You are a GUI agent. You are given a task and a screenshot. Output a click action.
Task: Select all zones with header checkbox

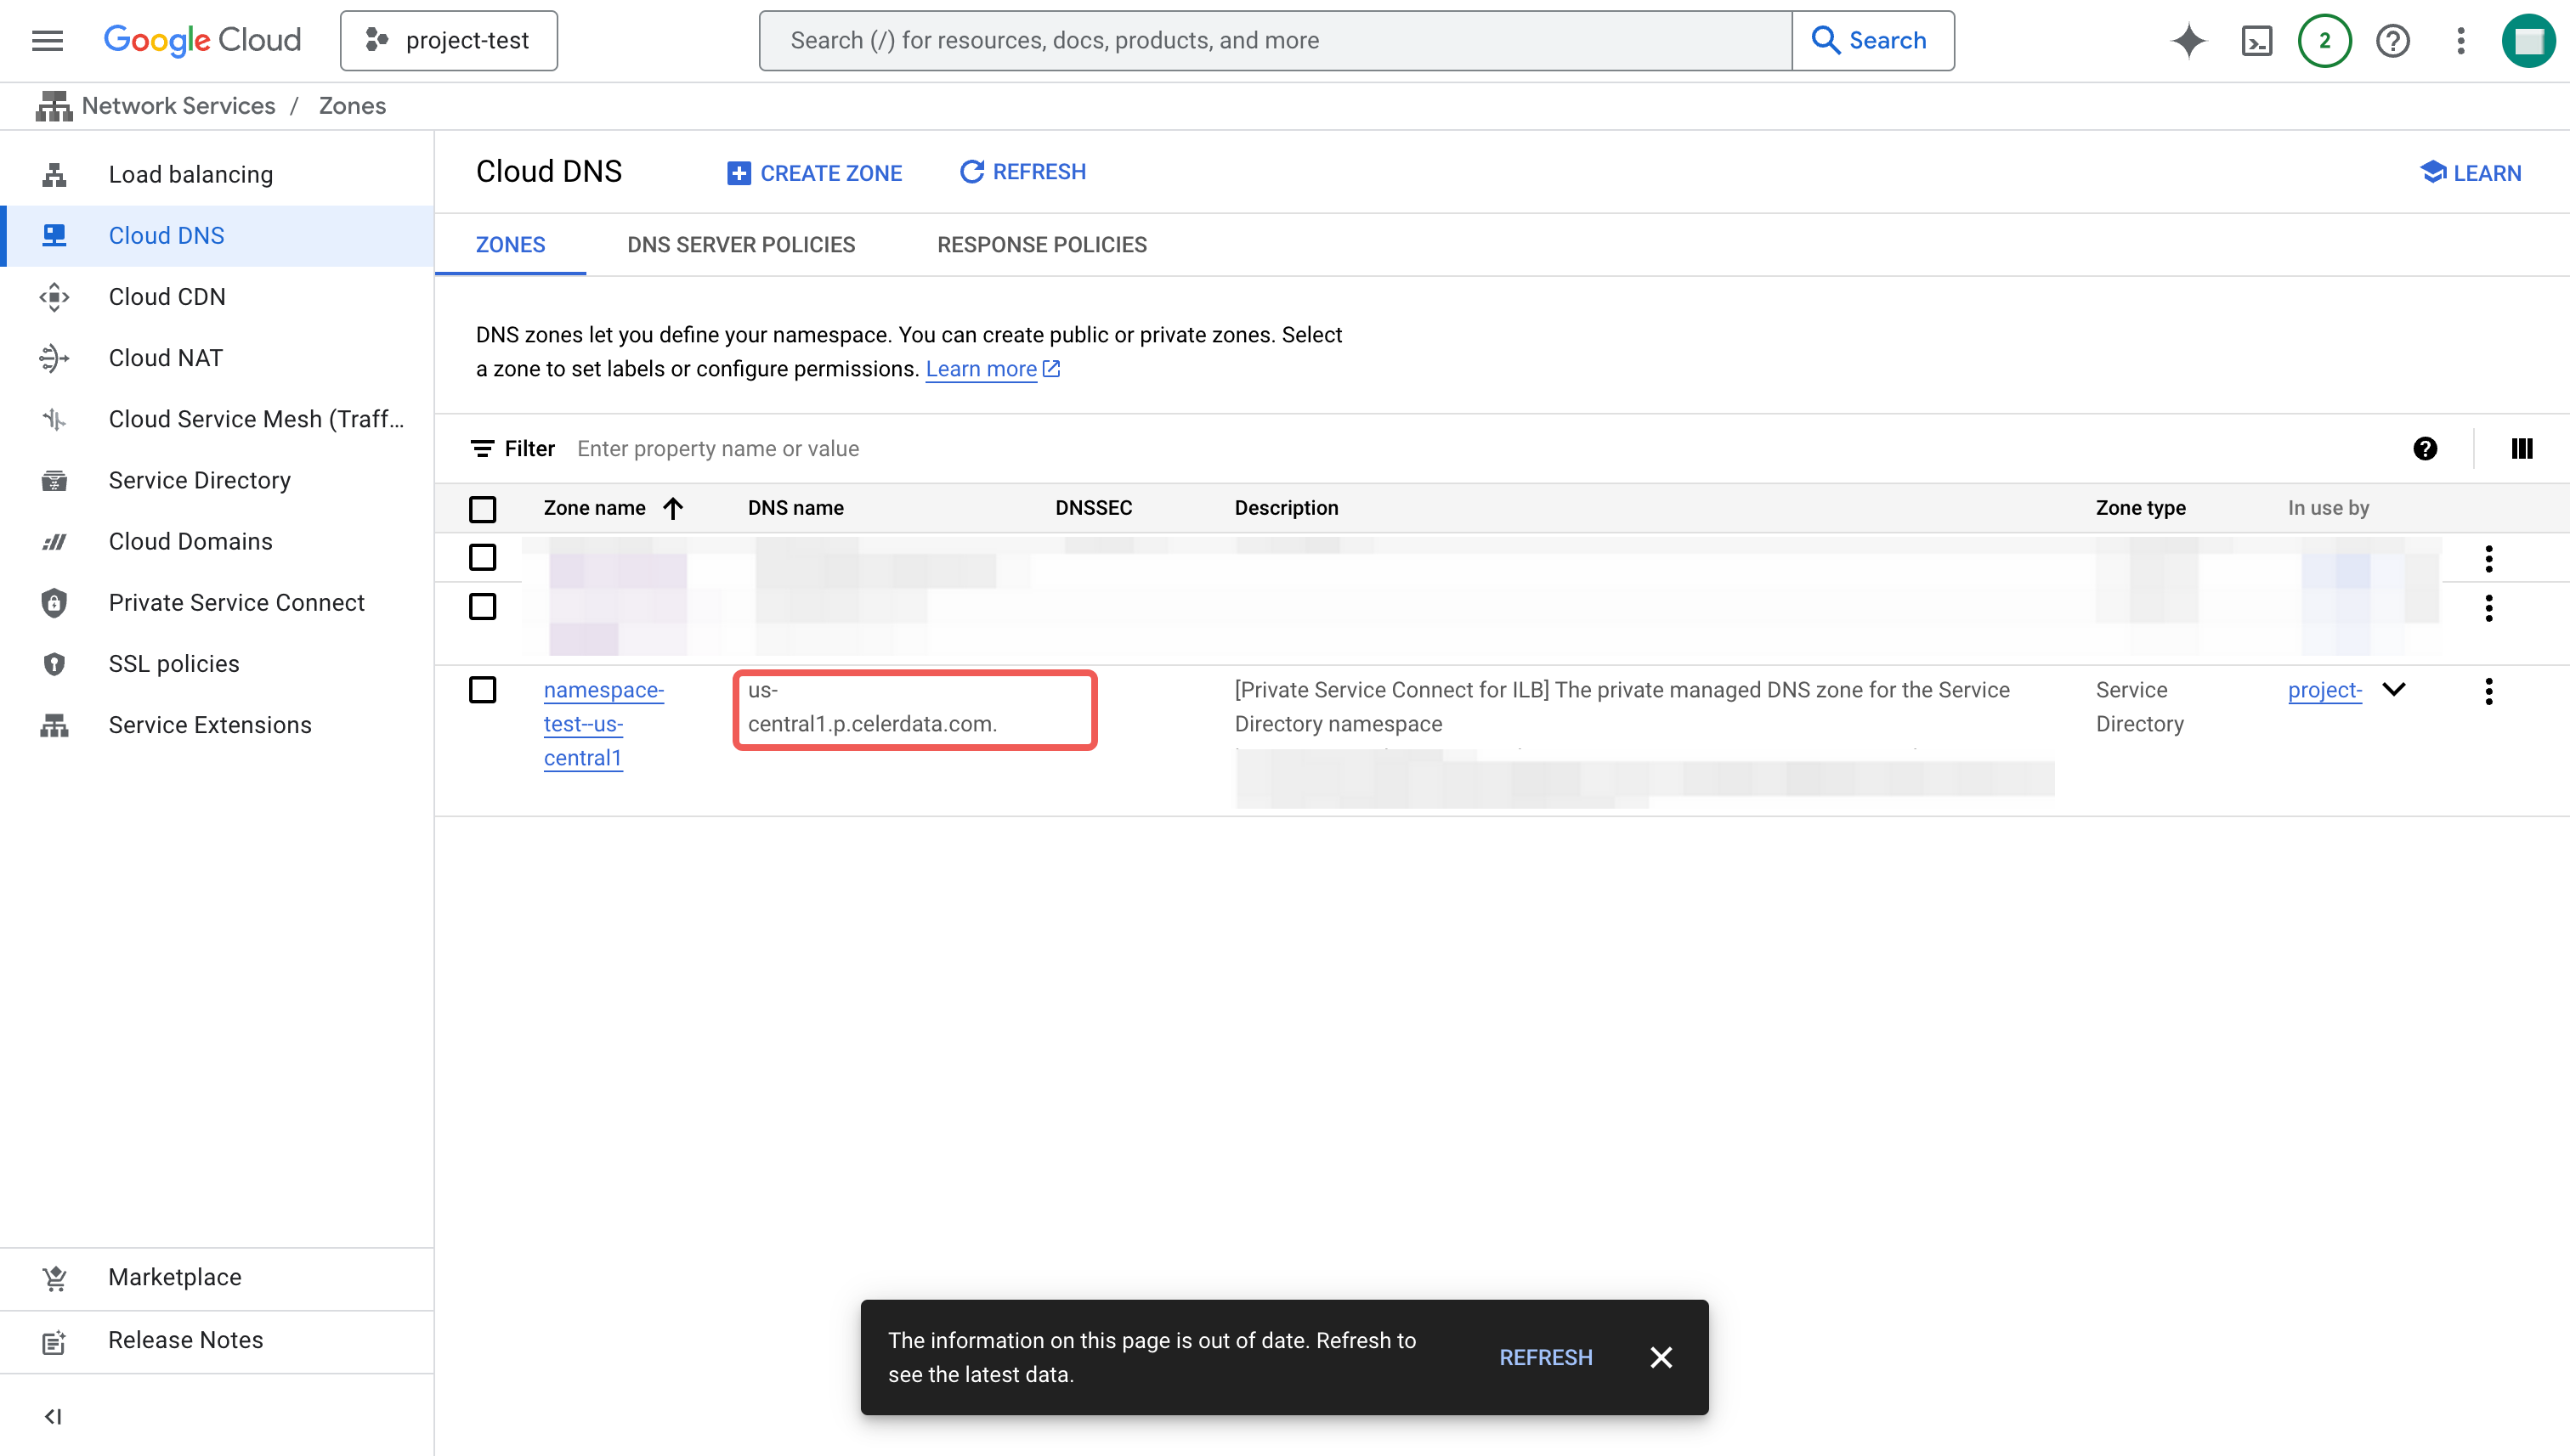tap(482, 509)
